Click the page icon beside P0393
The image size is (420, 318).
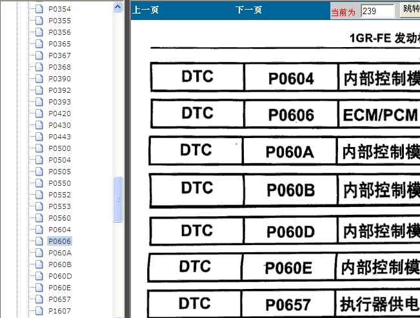[39, 102]
